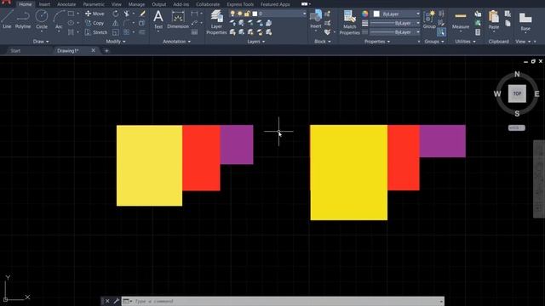Insert a Table from Annotation panel
545x306 pixels.
(x=195, y=32)
